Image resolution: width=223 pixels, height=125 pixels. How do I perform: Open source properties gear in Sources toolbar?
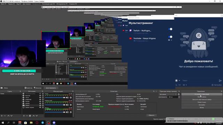30,116
